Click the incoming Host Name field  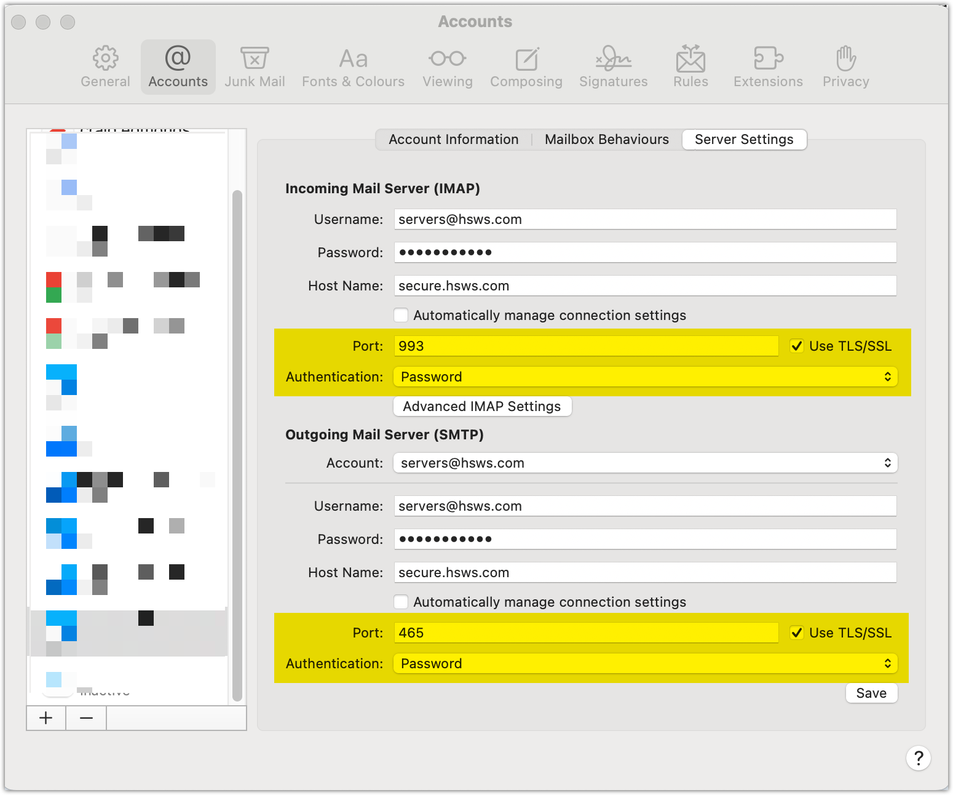pos(645,286)
